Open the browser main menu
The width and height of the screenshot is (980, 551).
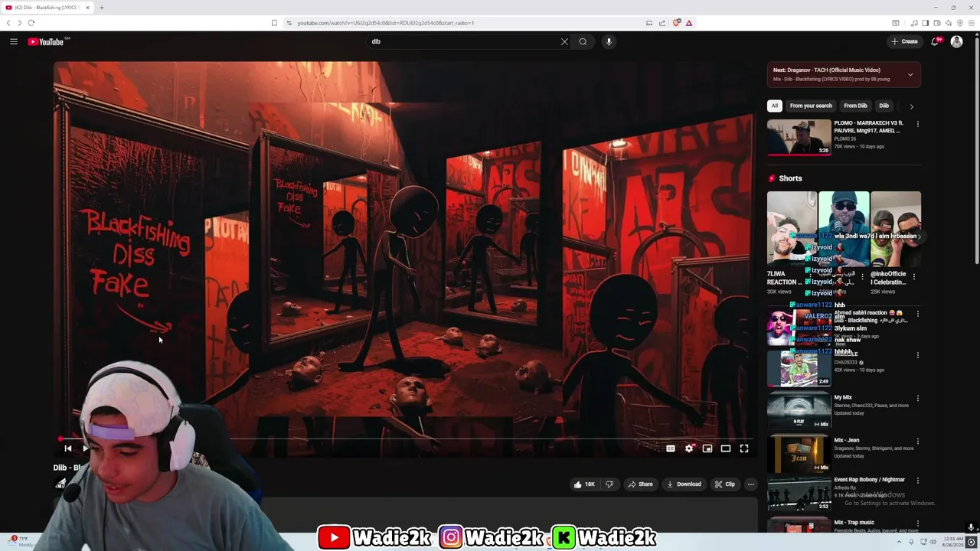click(x=972, y=23)
